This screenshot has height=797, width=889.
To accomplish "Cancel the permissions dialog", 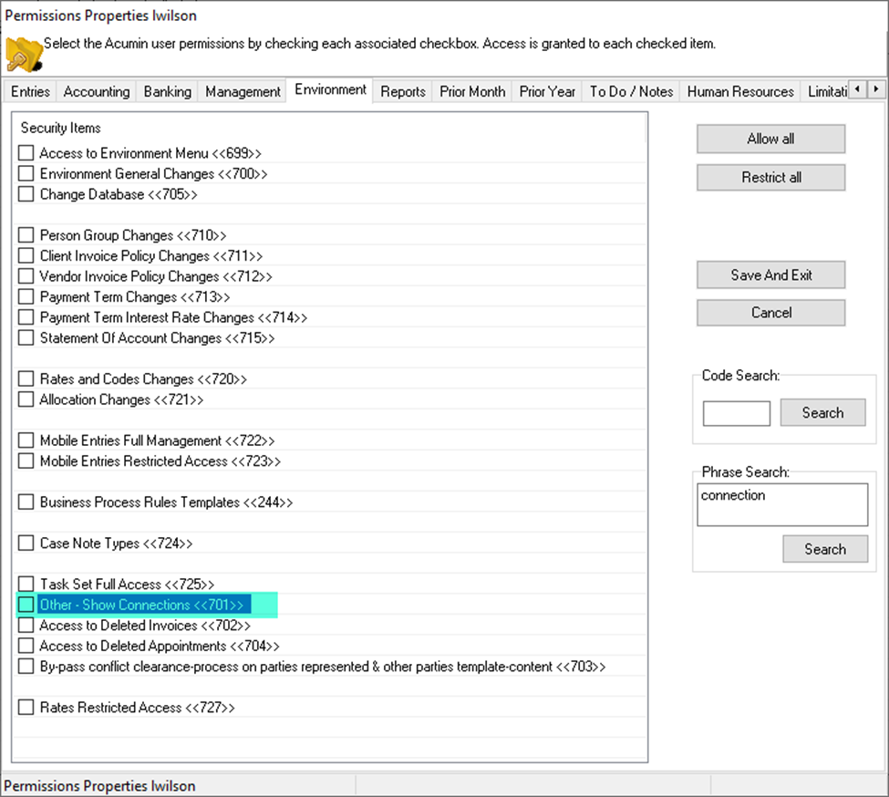I will pos(770,313).
